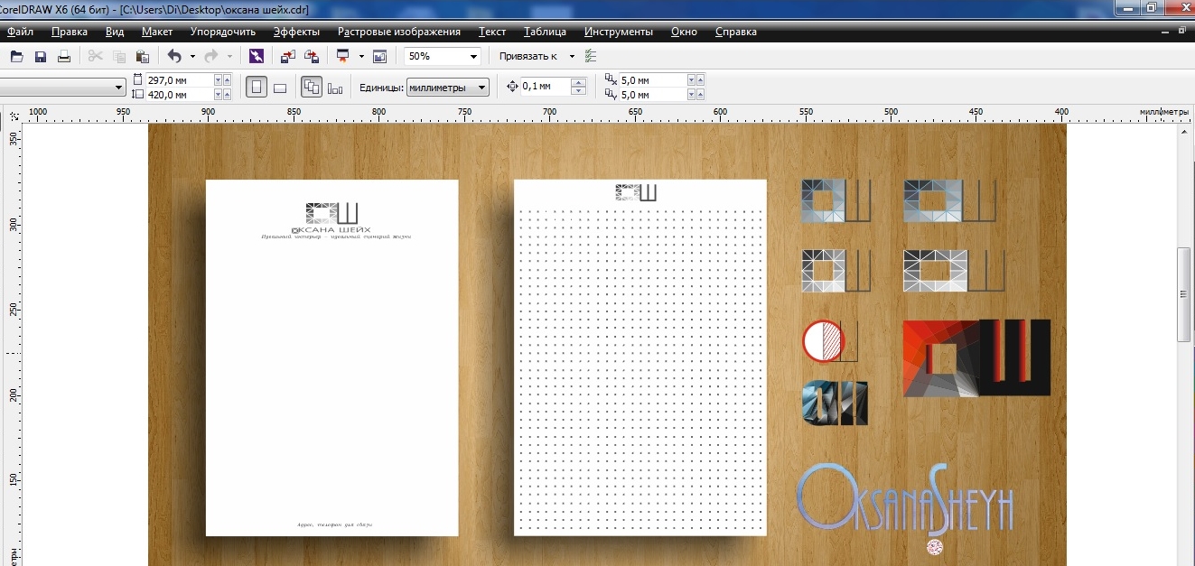Screen dimensions: 1195x566
Task: Click the nudge offset field 0,1 мм
Action: click(x=546, y=87)
